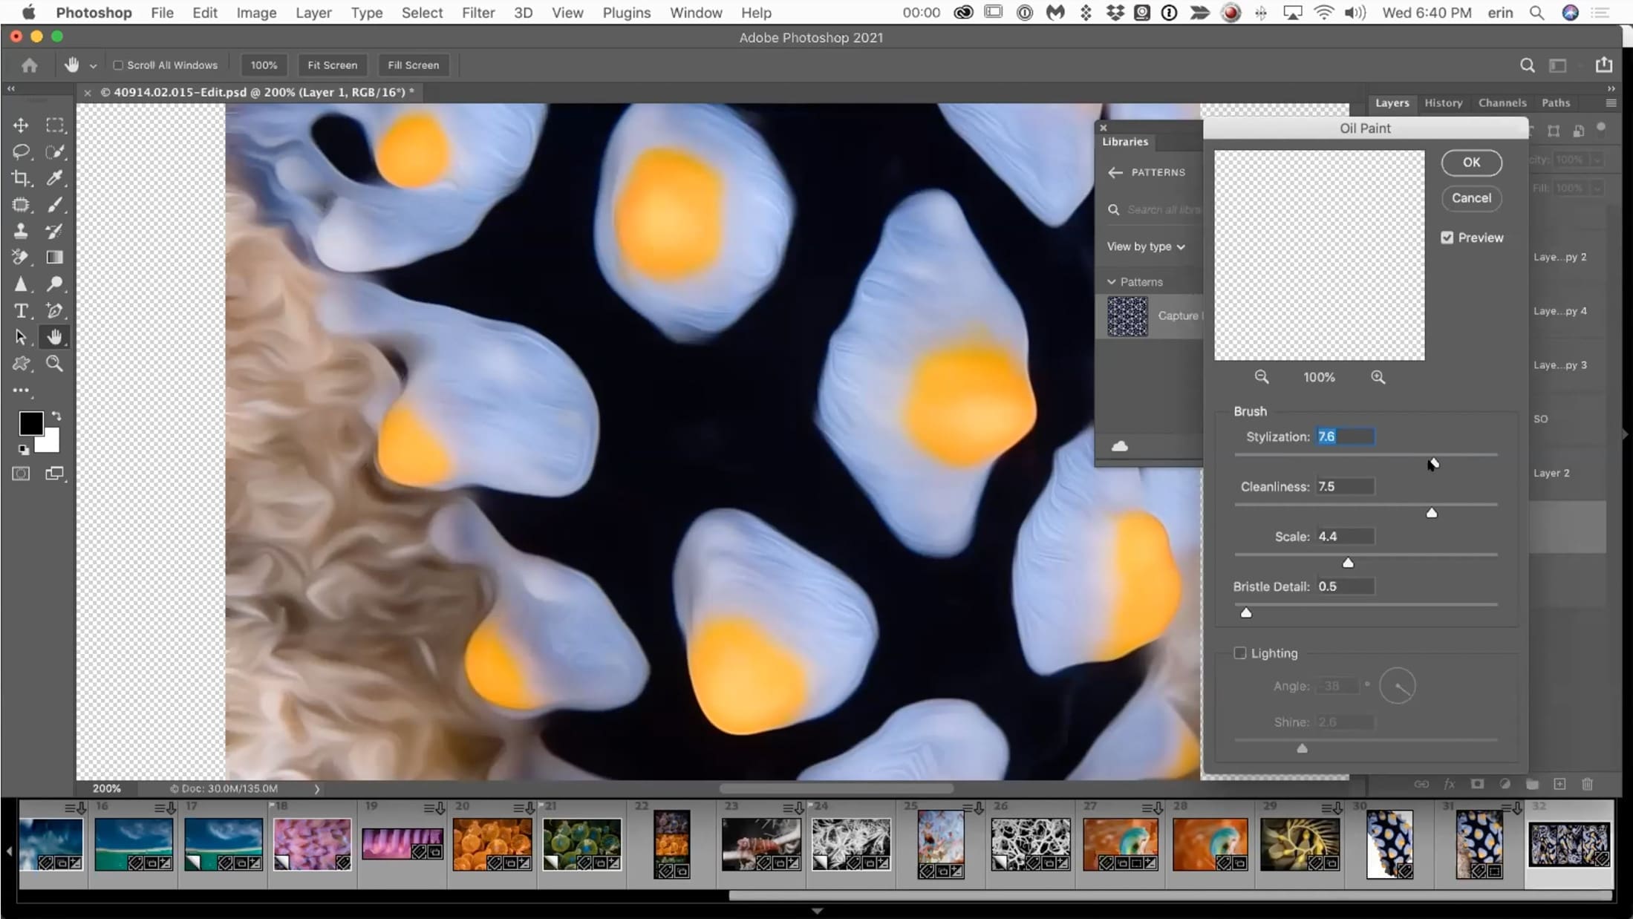Click OK in Oil Paint dialog
Screen dimensions: 1633x919
coord(1471,163)
